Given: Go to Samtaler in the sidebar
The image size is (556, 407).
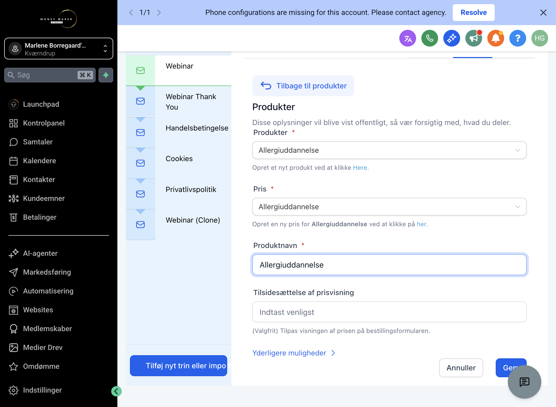Looking at the screenshot, I should point(31,142).
